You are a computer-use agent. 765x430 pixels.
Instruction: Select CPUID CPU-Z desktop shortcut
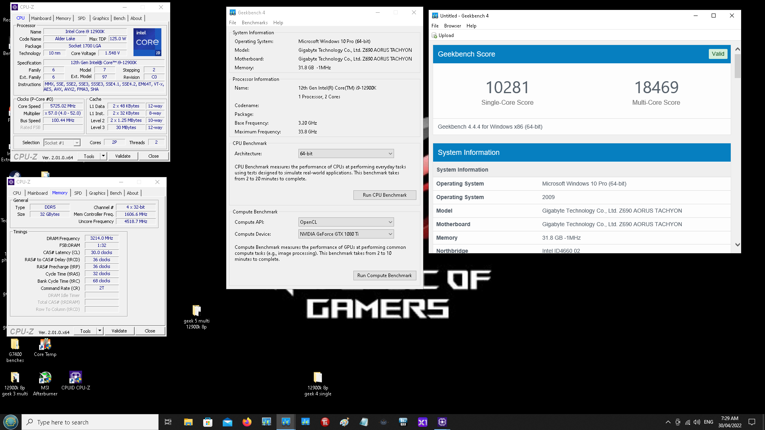(x=75, y=381)
